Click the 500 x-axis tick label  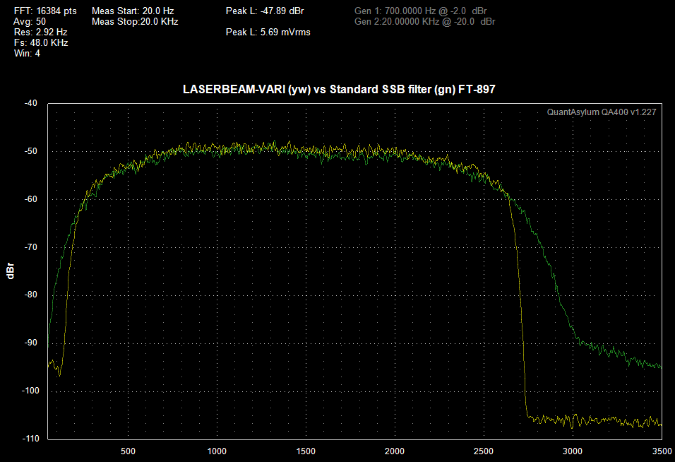coord(128,451)
